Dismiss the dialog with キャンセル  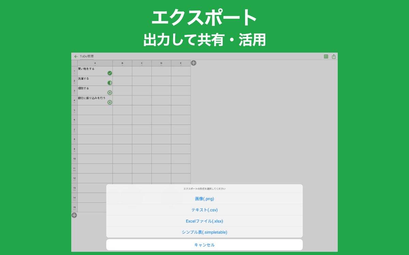click(x=204, y=245)
